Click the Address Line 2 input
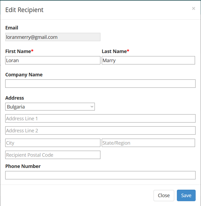This screenshot has width=201, height=206. coord(100,130)
